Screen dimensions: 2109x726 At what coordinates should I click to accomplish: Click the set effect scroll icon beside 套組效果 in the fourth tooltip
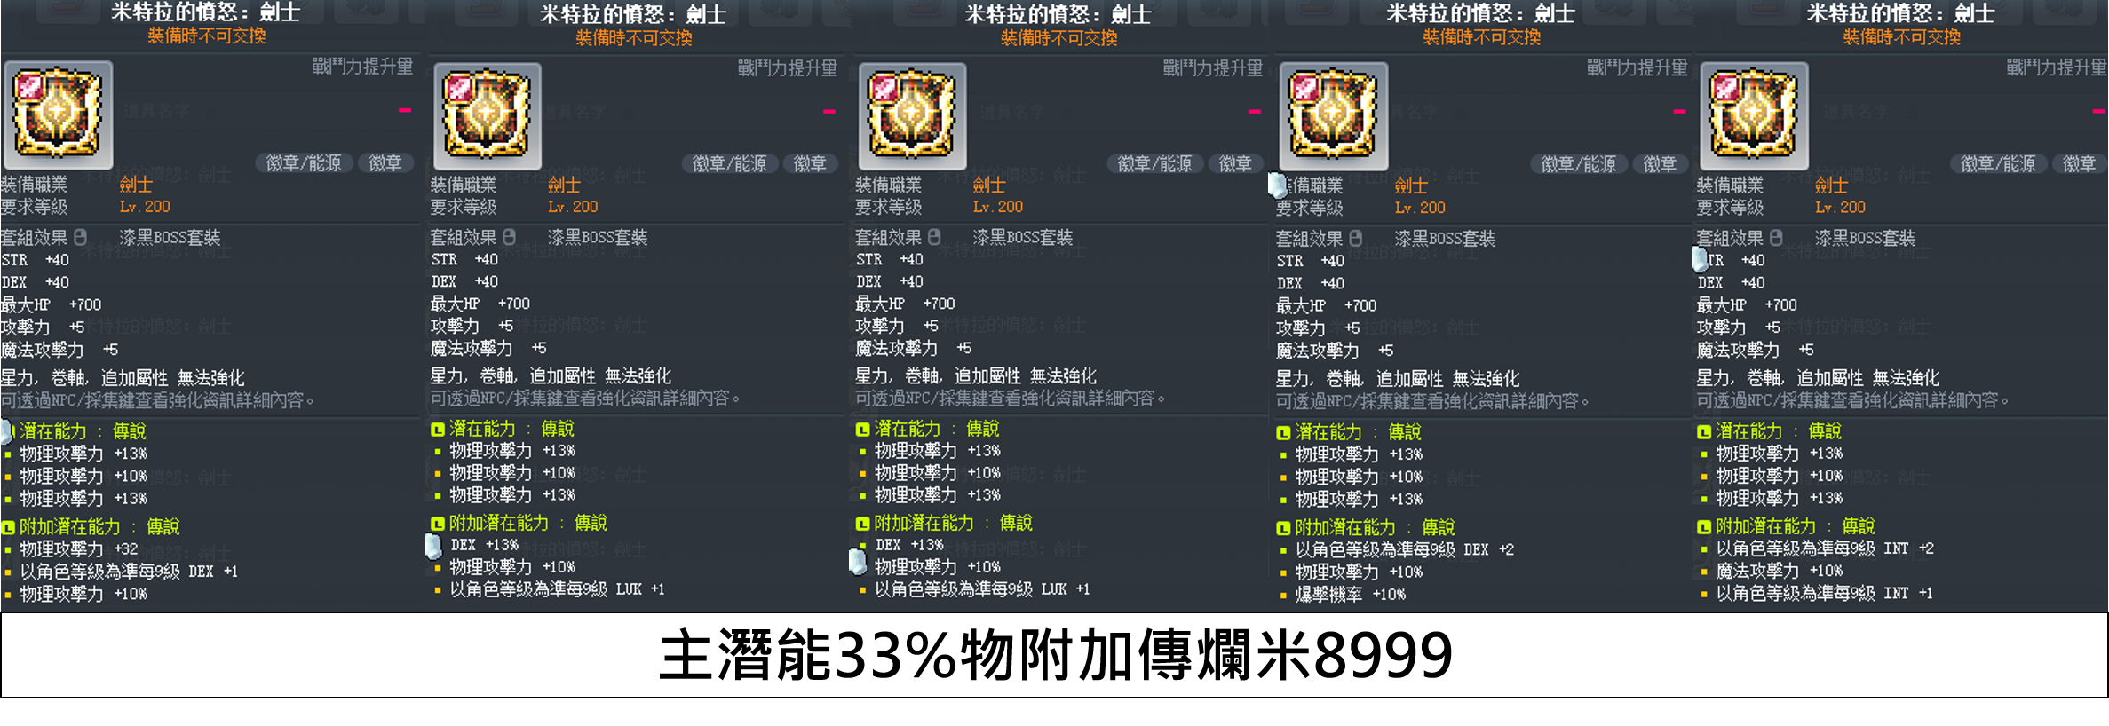click(x=1355, y=238)
